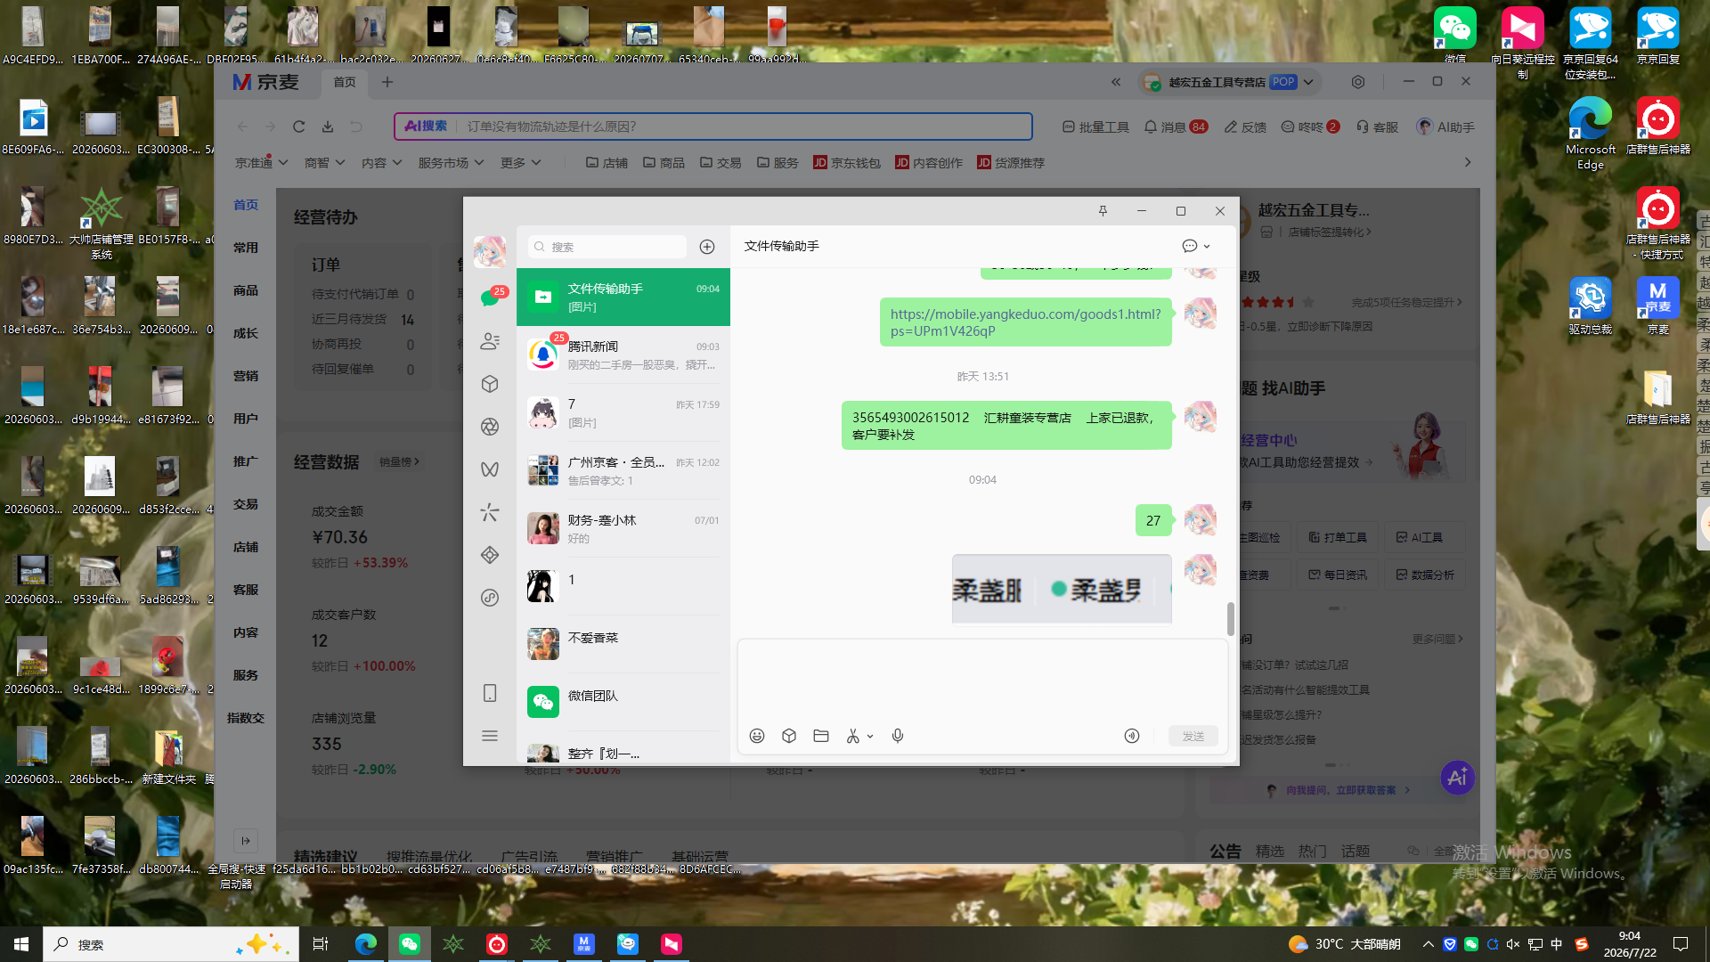This screenshot has height=962, width=1710.
Task: Open Task View on the taskbar
Action: click(x=321, y=944)
